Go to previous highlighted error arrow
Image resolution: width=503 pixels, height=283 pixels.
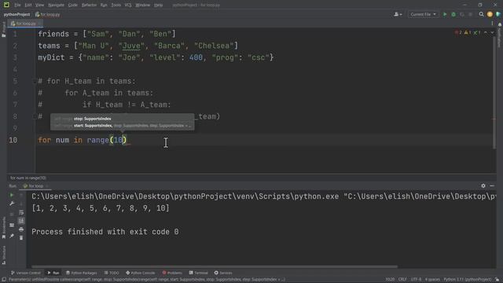coord(486,32)
